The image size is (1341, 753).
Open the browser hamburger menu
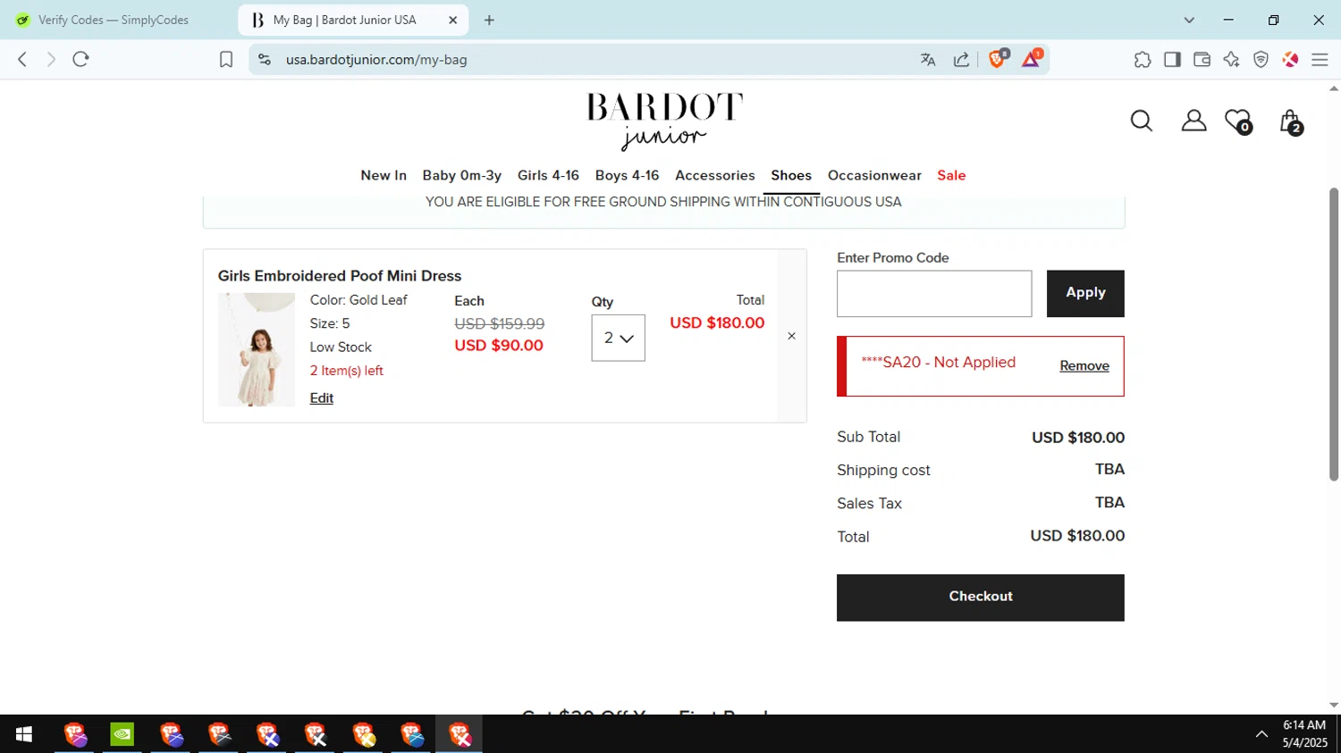pos(1320,59)
